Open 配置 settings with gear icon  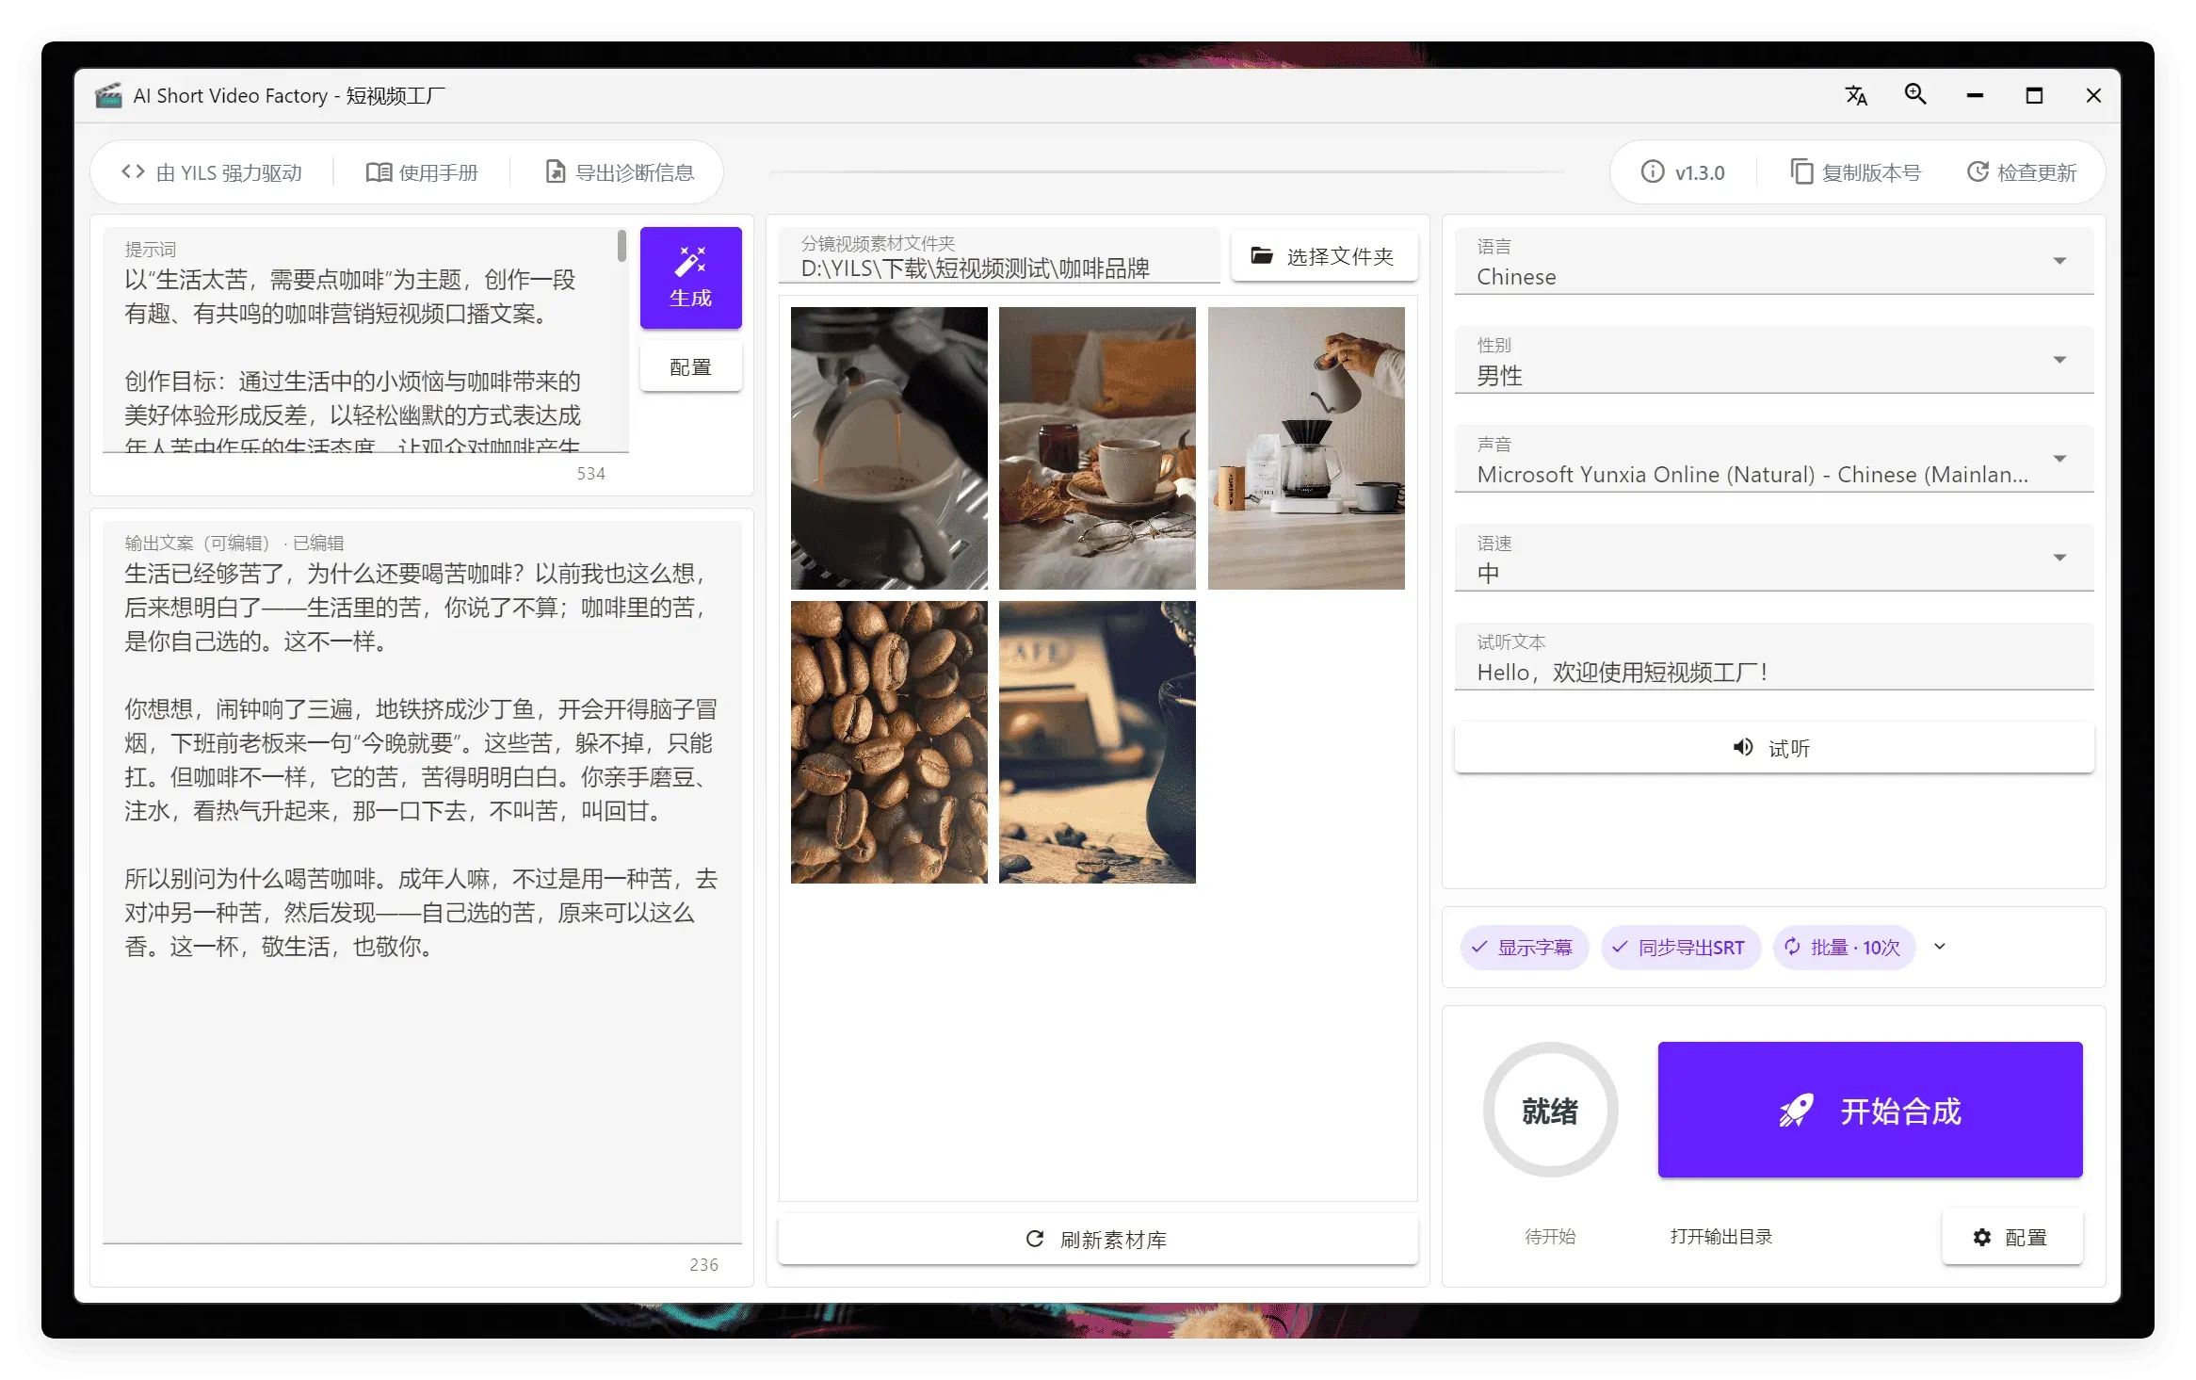(2012, 1237)
